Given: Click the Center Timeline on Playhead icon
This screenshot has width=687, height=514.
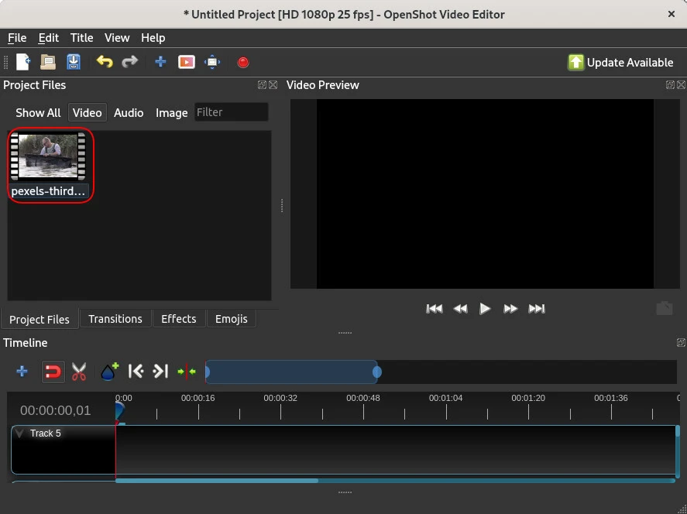Looking at the screenshot, I should click(x=187, y=372).
